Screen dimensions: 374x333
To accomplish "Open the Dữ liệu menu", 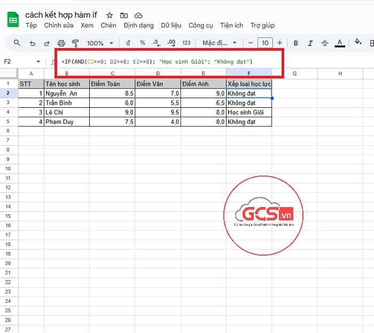I will [171, 25].
